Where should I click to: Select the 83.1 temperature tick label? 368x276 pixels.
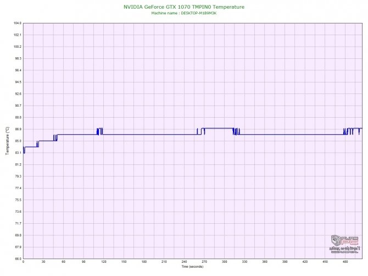point(18,153)
